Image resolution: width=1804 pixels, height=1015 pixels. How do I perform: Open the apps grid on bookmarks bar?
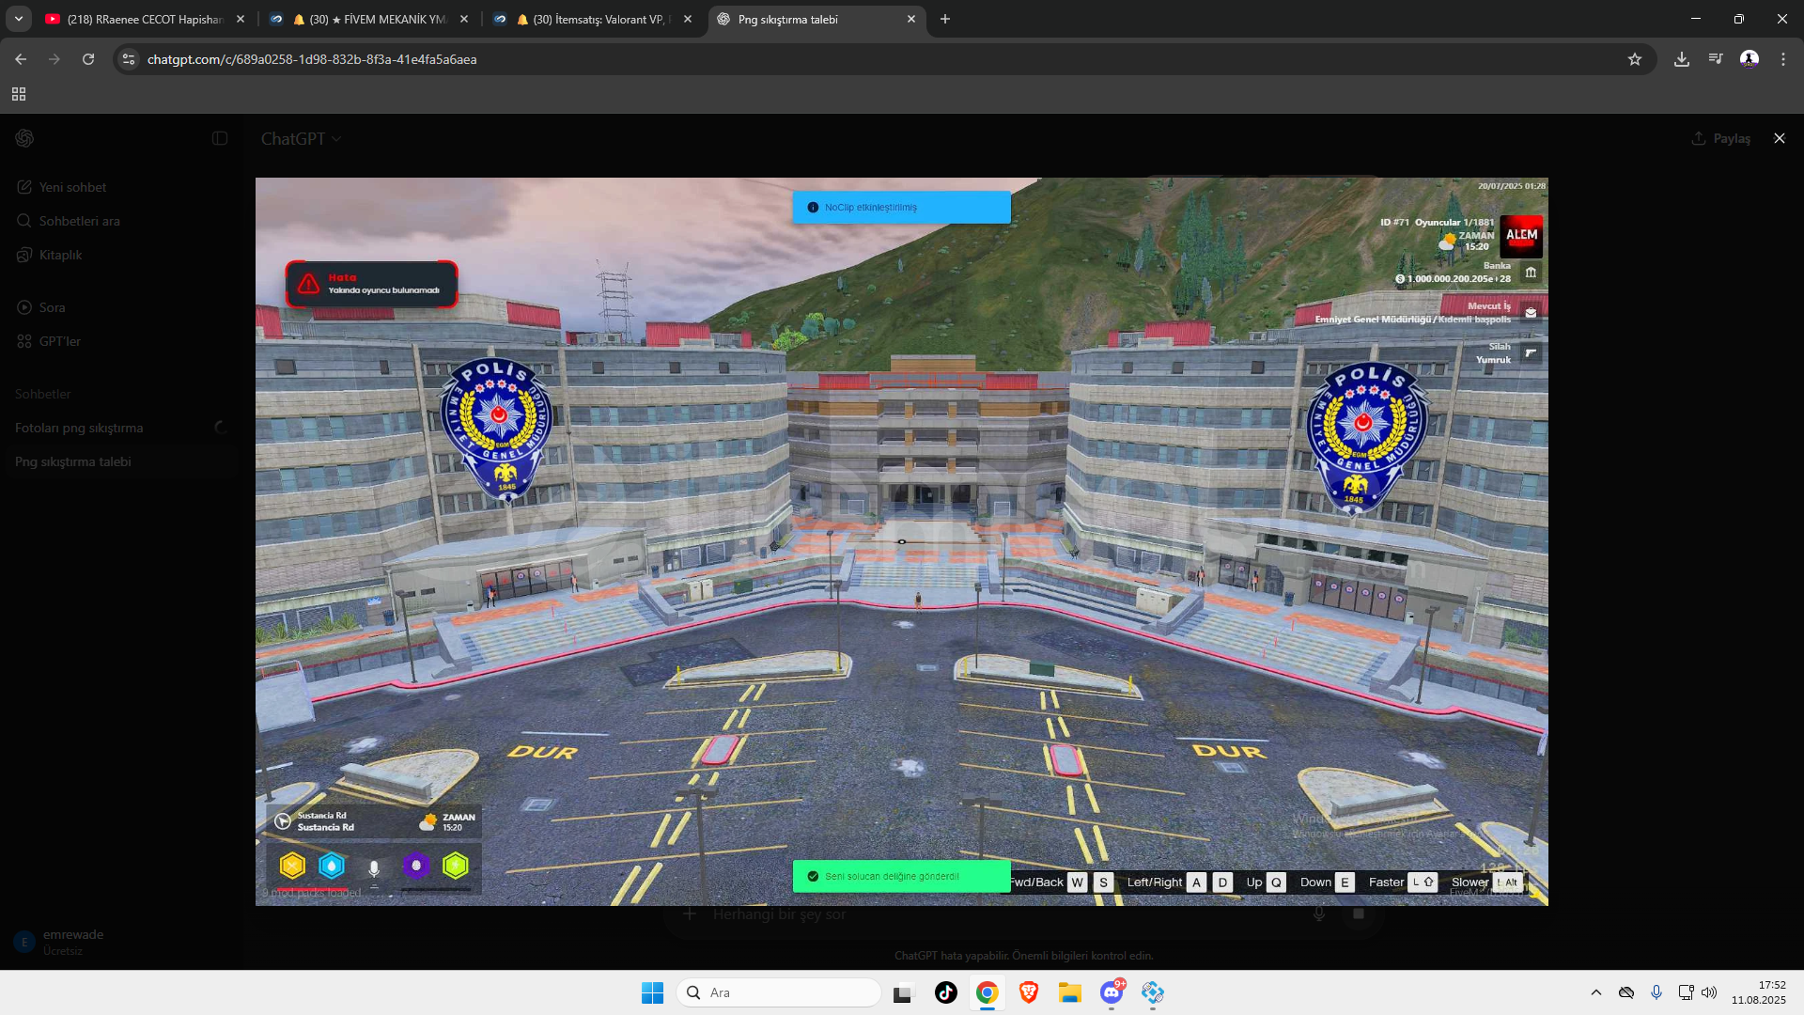(x=19, y=94)
